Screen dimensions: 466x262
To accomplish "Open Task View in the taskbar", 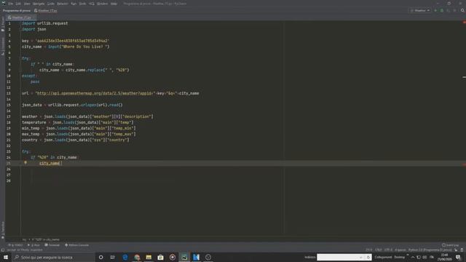I will [x=113, y=257].
